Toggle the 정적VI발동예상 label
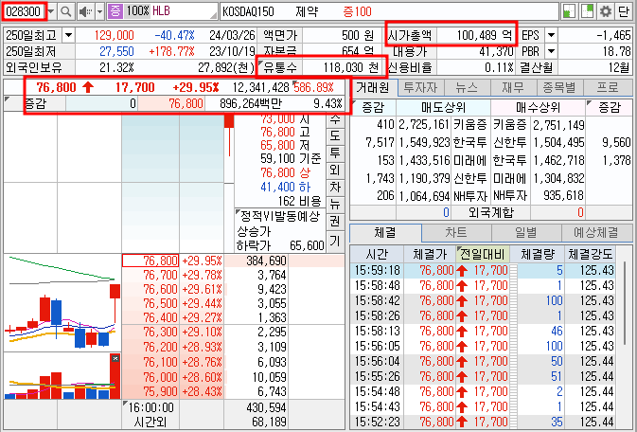The image size is (637, 432). pos(279,216)
